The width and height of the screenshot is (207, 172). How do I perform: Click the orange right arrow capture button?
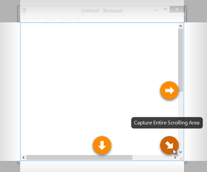click(x=169, y=91)
